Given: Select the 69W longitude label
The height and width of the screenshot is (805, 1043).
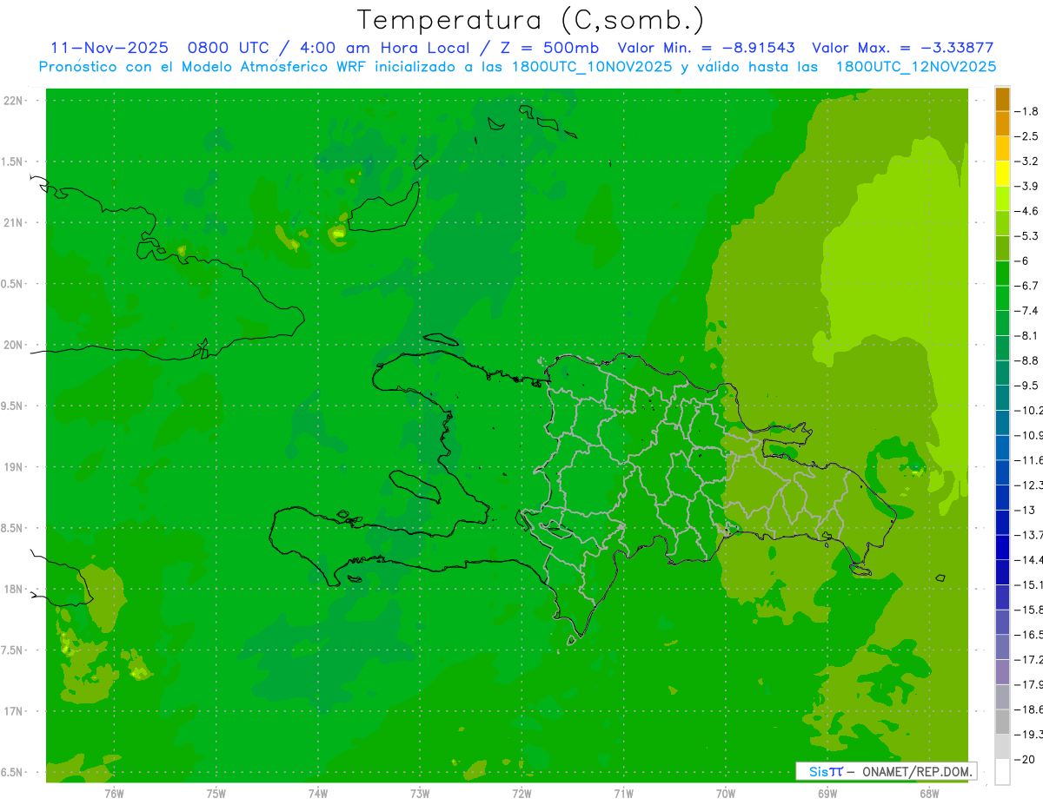Looking at the screenshot, I should (x=827, y=794).
